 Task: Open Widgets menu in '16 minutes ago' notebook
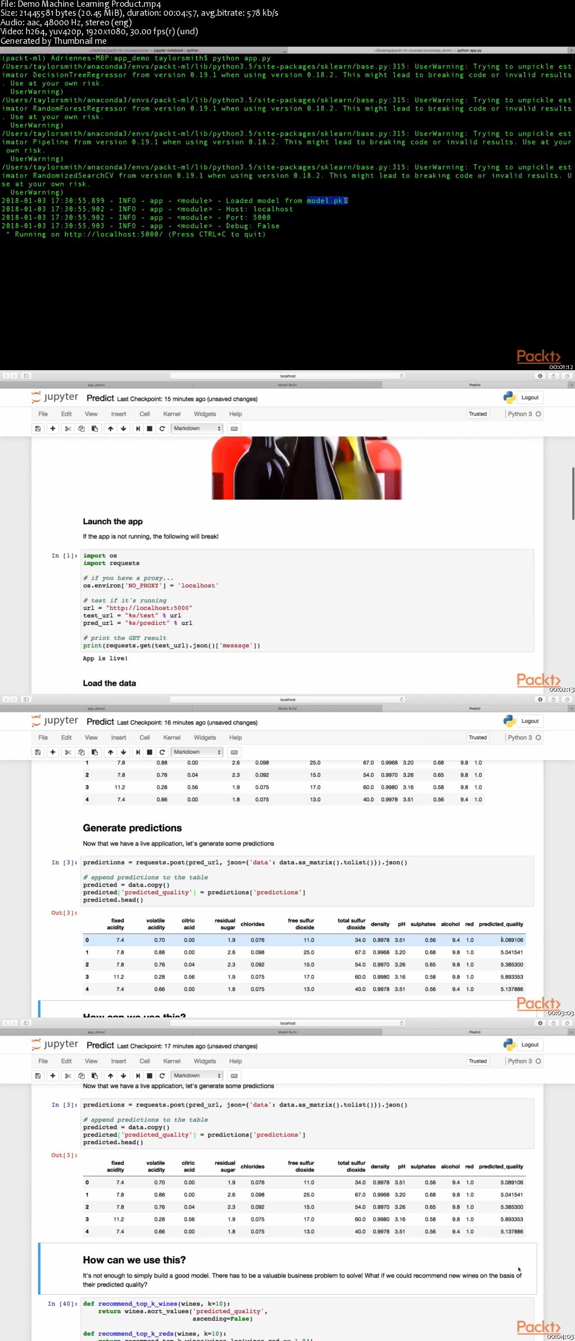coord(205,738)
